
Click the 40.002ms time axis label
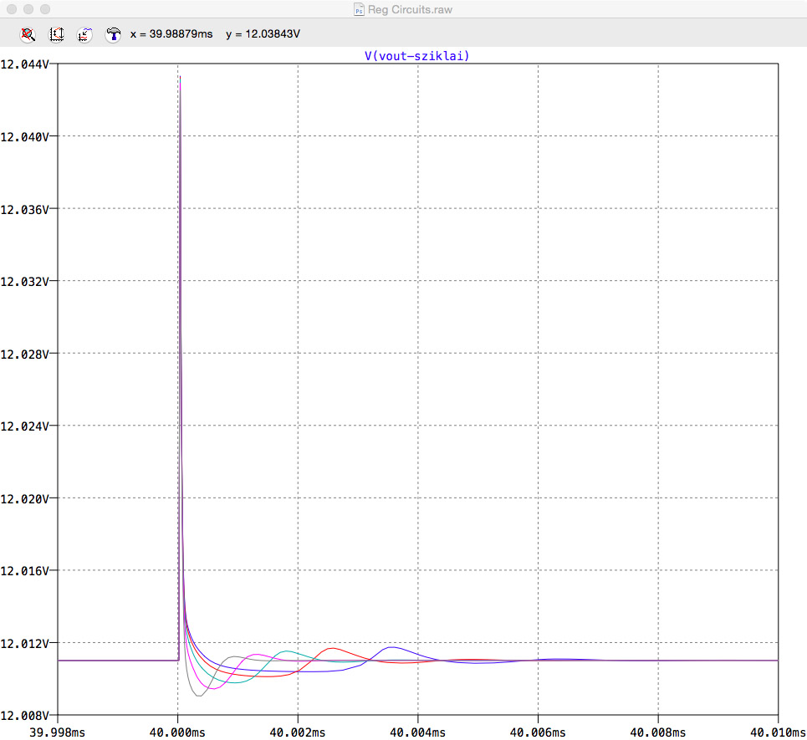coord(298,732)
